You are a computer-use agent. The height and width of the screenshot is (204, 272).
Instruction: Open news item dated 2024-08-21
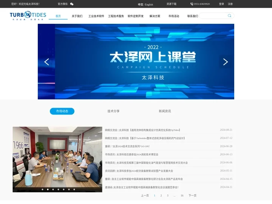click(142, 130)
